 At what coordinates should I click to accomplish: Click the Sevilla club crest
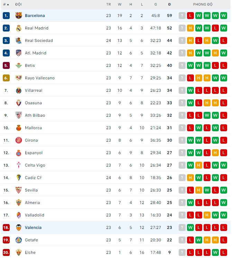(19, 190)
